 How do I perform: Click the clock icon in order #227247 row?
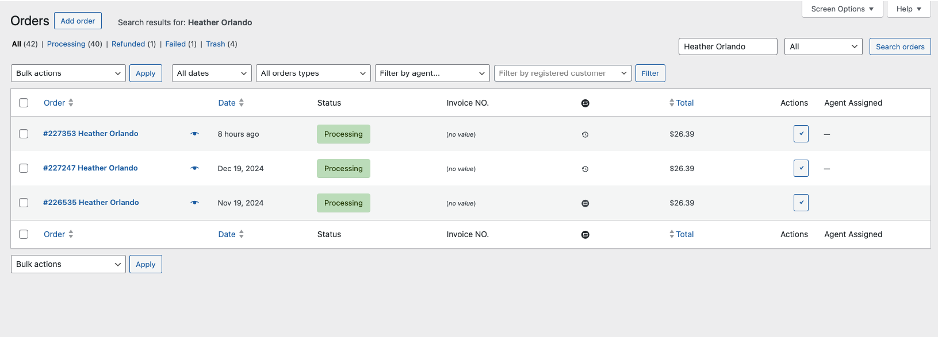tap(585, 169)
